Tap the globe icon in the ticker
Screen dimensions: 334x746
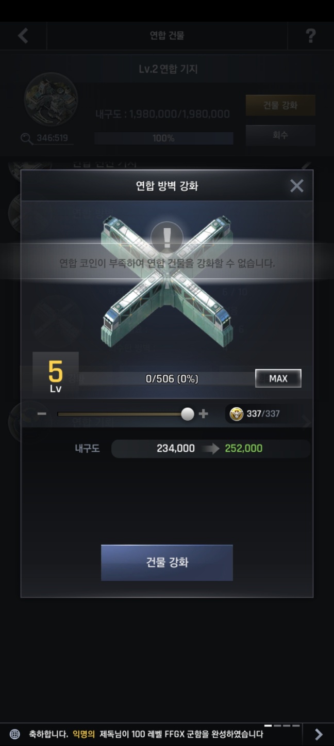tap(15, 734)
